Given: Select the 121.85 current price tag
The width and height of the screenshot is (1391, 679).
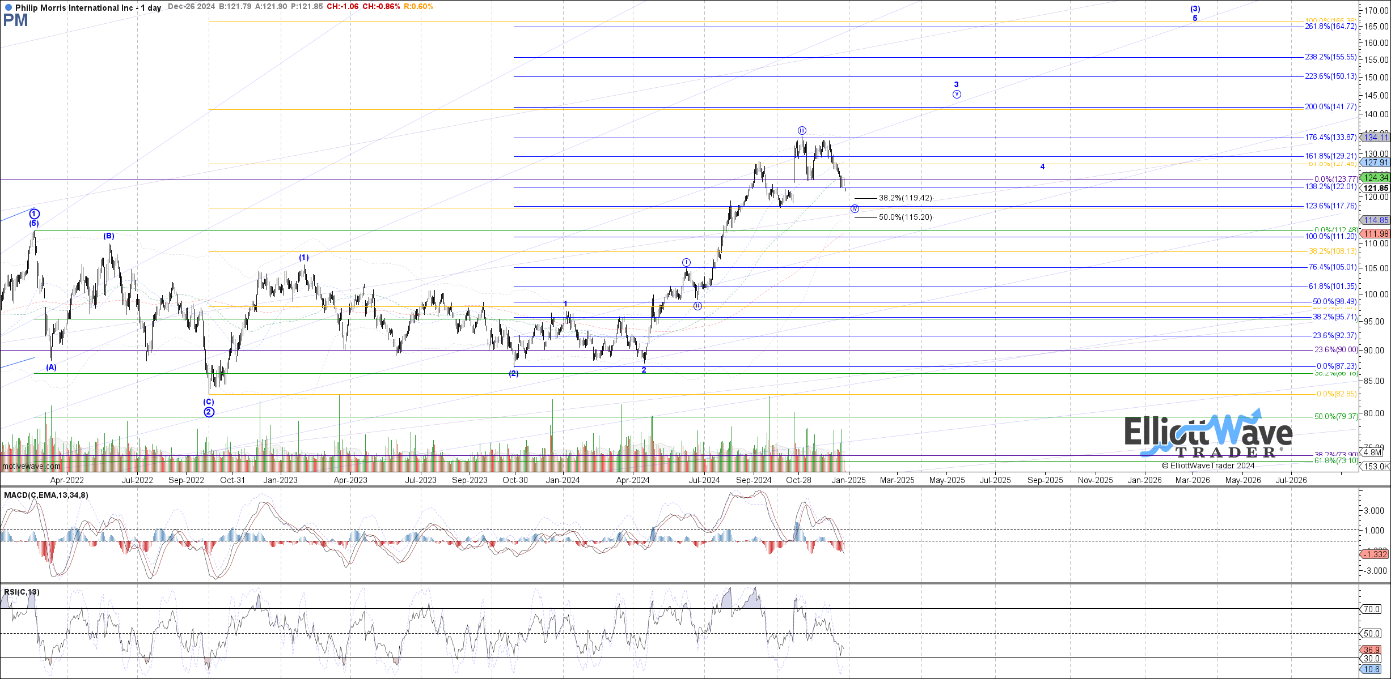Looking at the screenshot, I should tap(1376, 188).
